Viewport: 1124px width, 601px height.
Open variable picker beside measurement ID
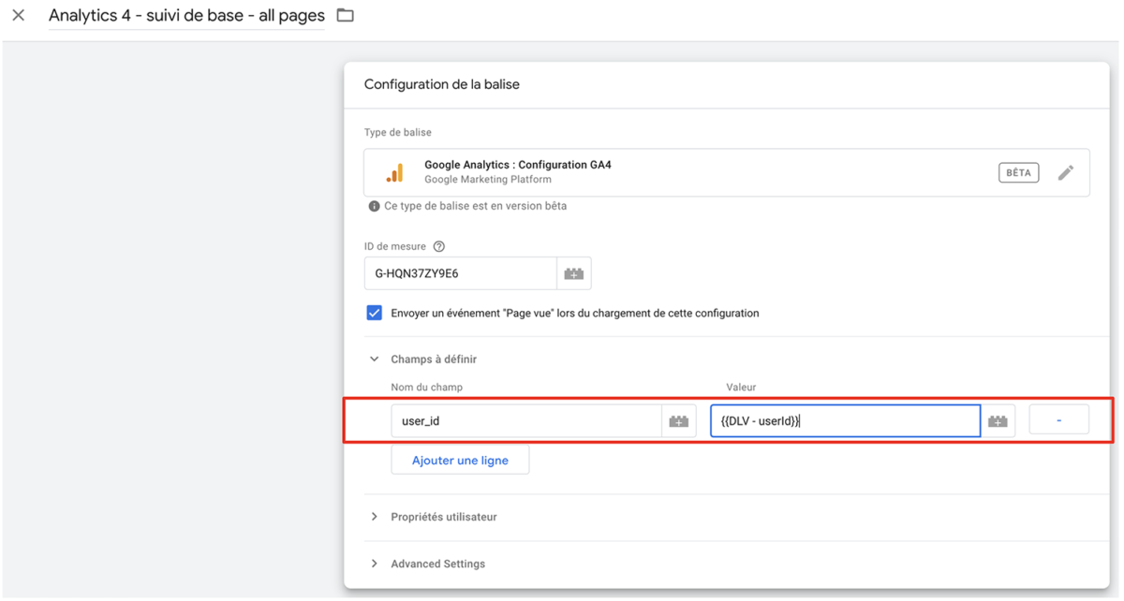coord(574,274)
